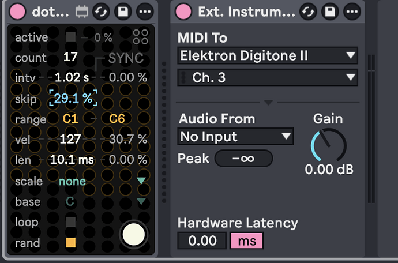This screenshot has height=263, width=398.
Task: Toggle the dot device activator button
Action: [x=17, y=12]
